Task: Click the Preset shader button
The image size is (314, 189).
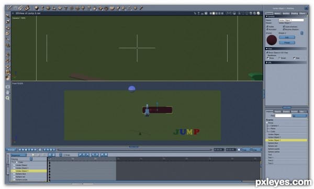Action: (x=287, y=42)
